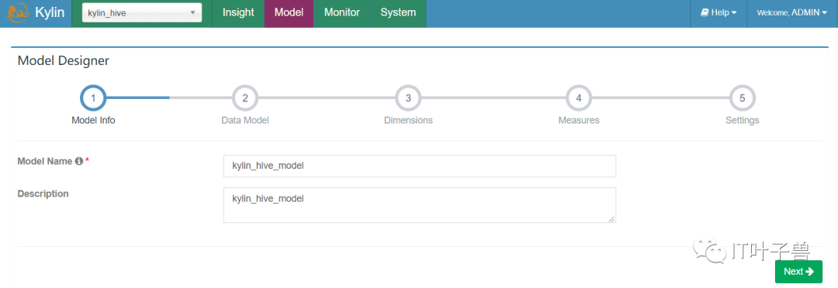Open the kylin_hive project dropdown
The height and width of the screenshot is (288, 838).
click(x=142, y=13)
